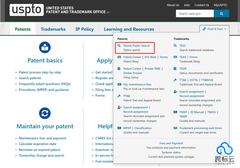
Task: Click the blue search magnifier button
Action: click(x=221, y=13)
